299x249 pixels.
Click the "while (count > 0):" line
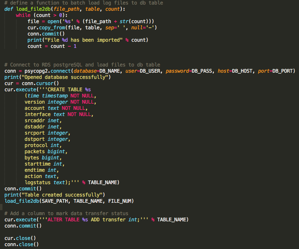click(42, 15)
